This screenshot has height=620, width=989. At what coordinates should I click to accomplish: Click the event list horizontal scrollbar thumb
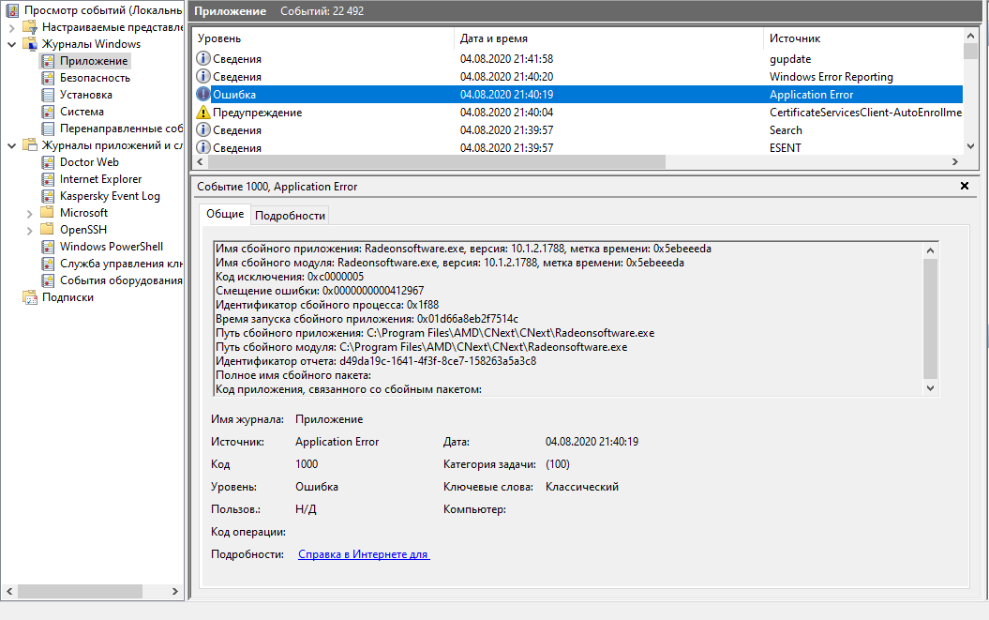pyautogui.click(x=437, y=161)
